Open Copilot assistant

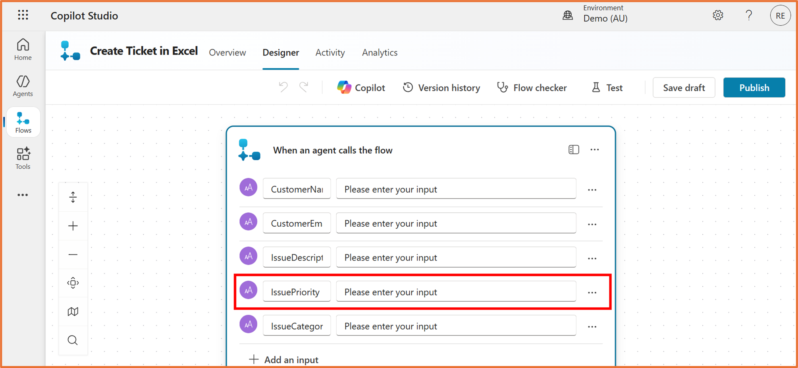[361, 87]
